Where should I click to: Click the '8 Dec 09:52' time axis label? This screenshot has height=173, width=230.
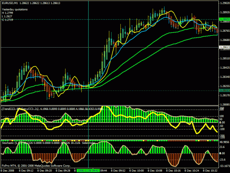[118, 171]
